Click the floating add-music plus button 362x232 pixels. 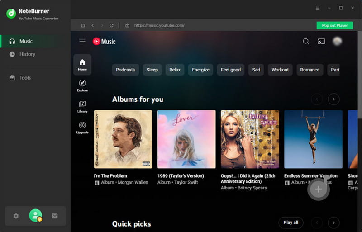[319, 189]
